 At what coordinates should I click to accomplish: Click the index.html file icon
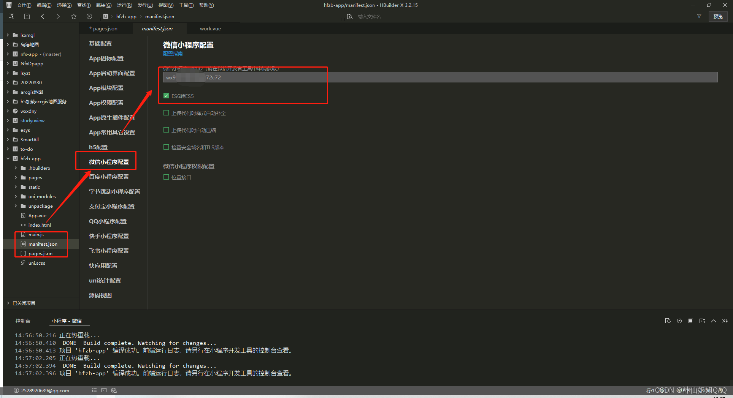(x=23, y=225)
